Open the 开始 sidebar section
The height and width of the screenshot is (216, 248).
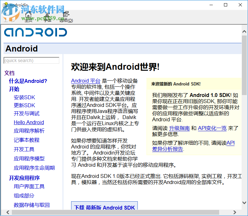pyautogui.click(x=14, y=89)
